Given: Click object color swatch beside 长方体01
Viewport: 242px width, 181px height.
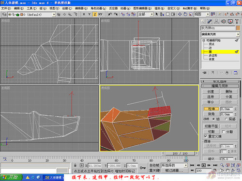Looking at the screenshot, I should coord(238,28).
